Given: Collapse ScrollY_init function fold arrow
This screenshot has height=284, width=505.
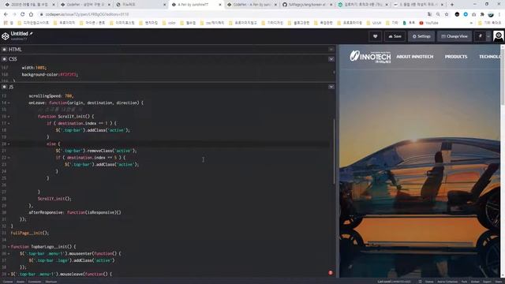Looking at the screenshot, I should tap(9, 117).
